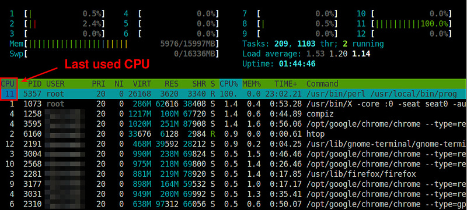
Task: Click the CPU 12 meter
Action: click(x=403, y=34)
